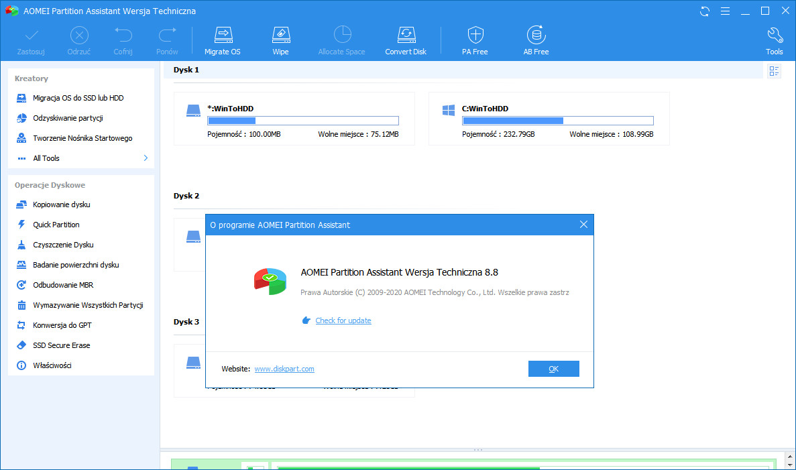Click the scrollbar down arrow
The image size is (796, 470).
(789, 465)
